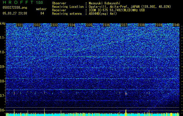Click the Receiving antenna field label
The width and height of the screenshot is (183, 116).
click(x=67, y=14)
